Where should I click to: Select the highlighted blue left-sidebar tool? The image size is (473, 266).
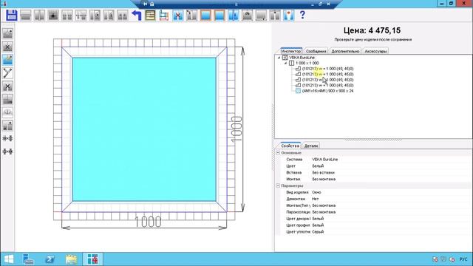coord(7,60)
